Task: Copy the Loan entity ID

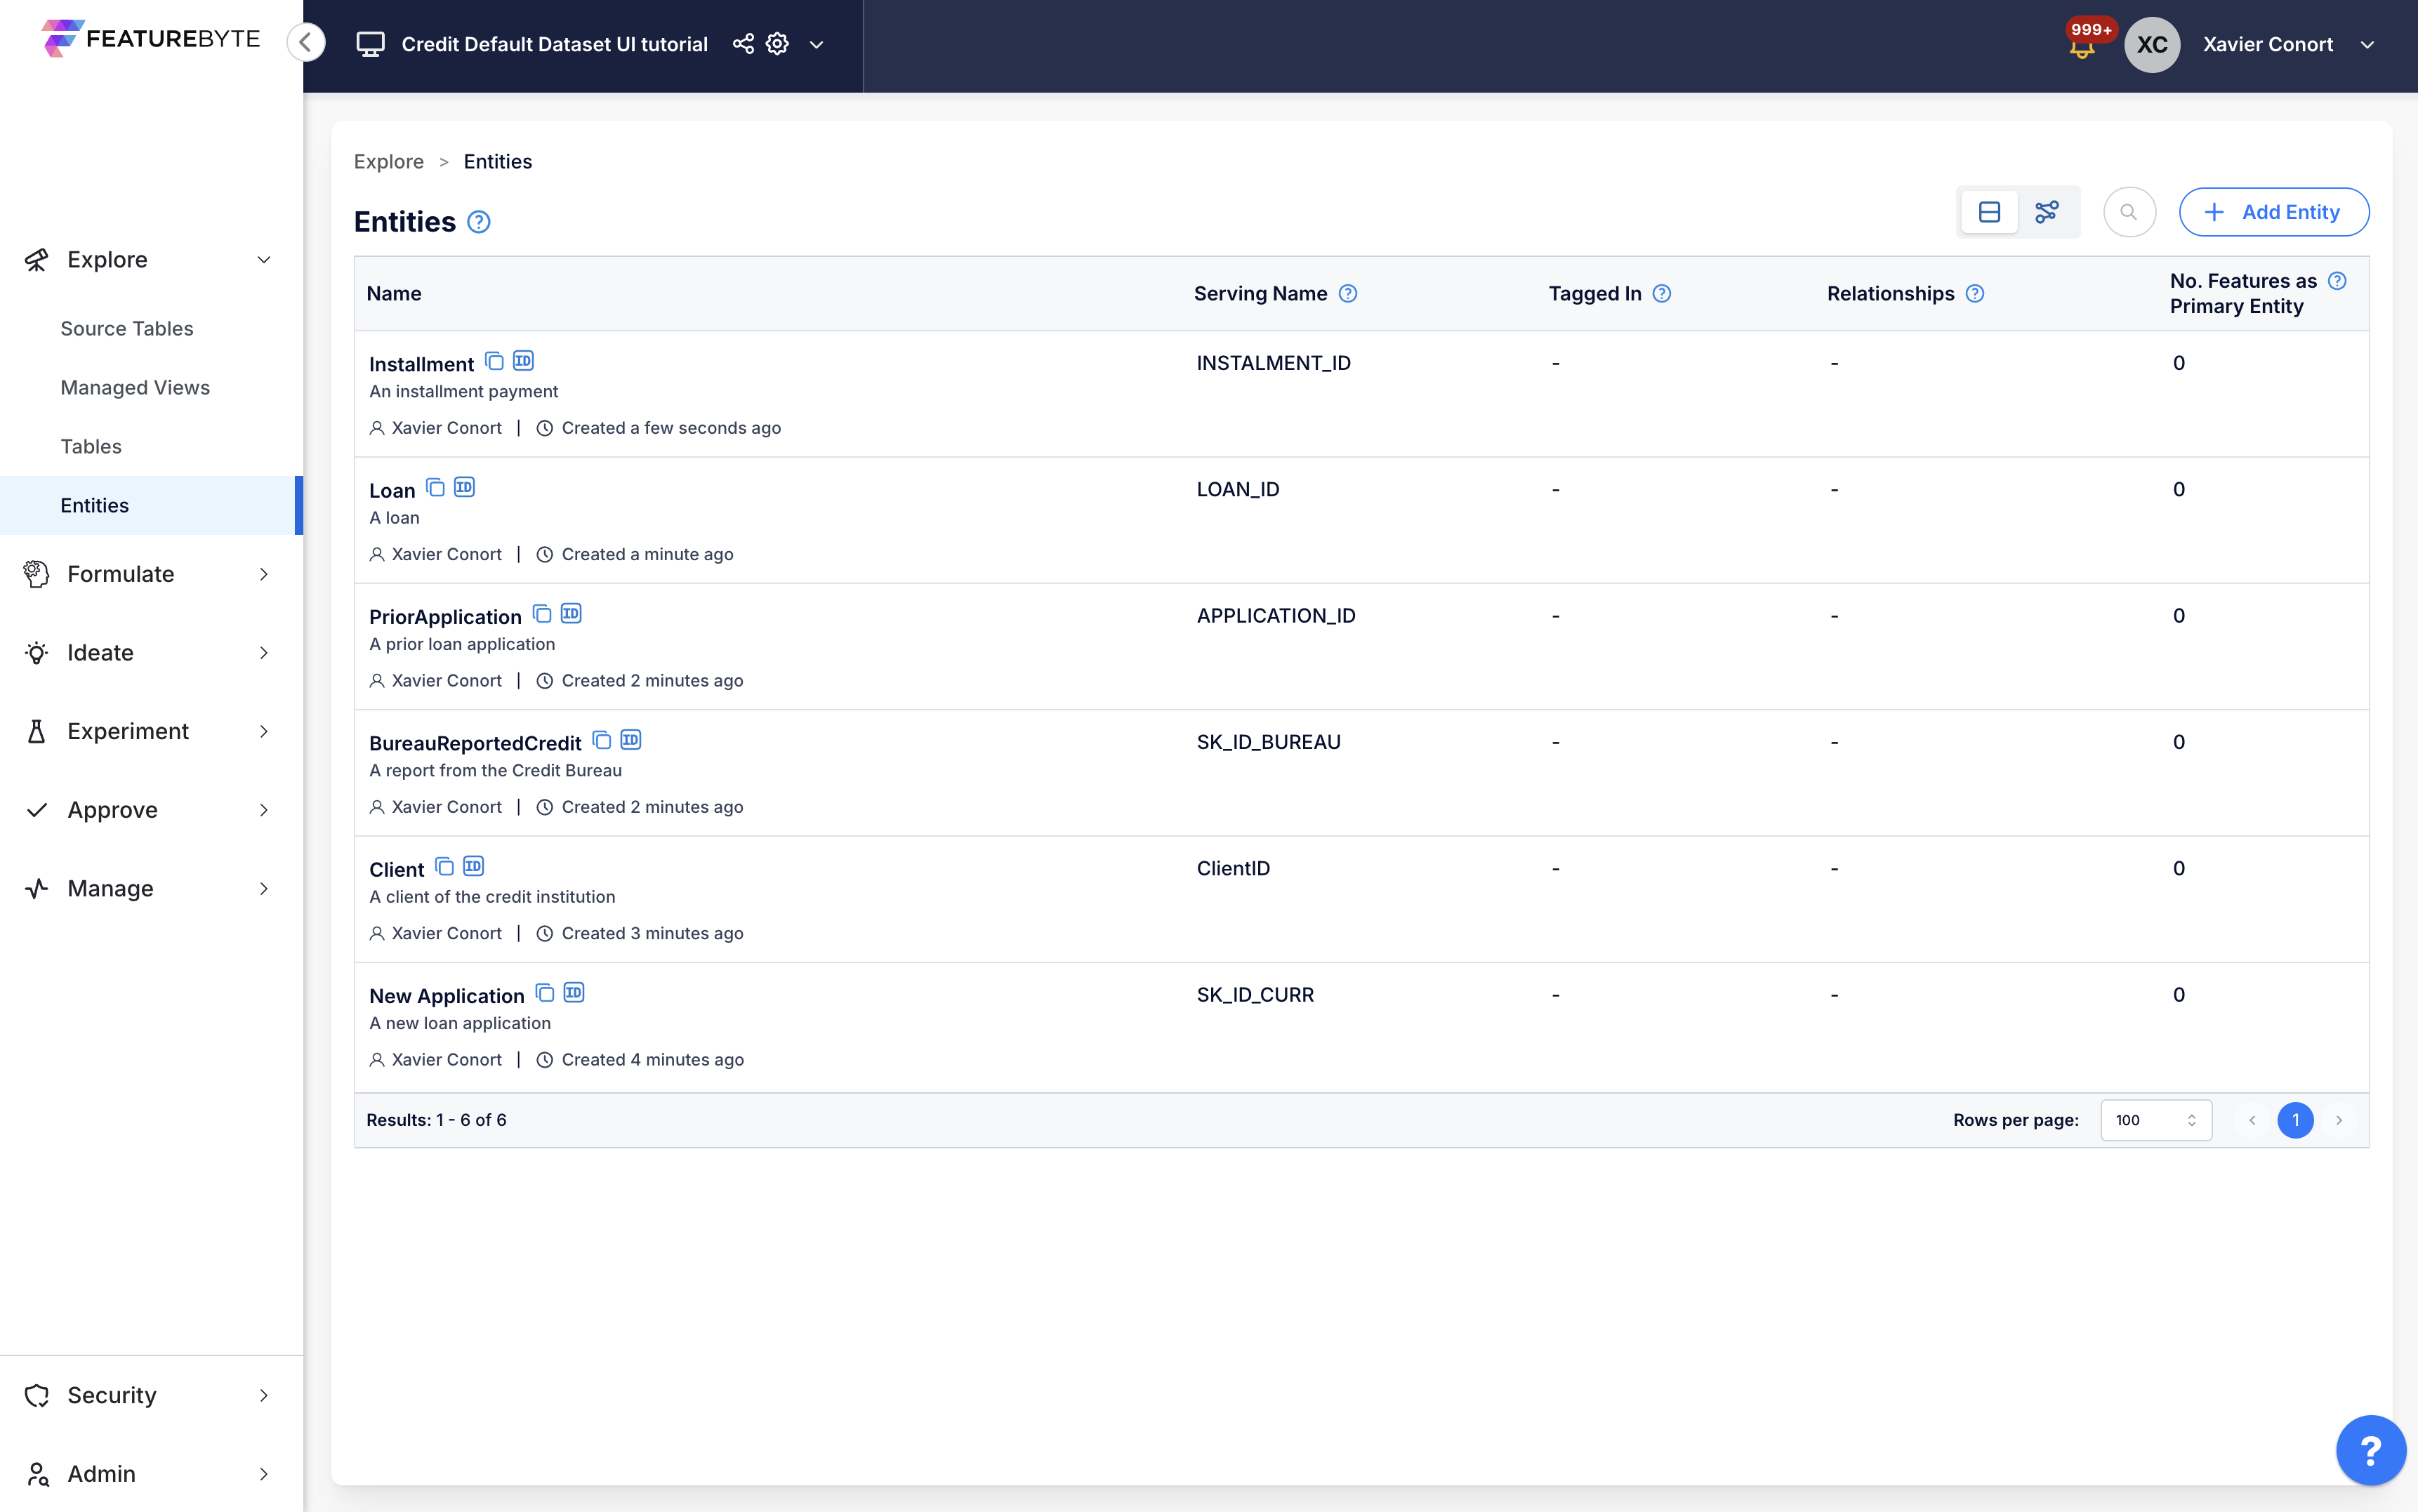Action: pos(464,487)
